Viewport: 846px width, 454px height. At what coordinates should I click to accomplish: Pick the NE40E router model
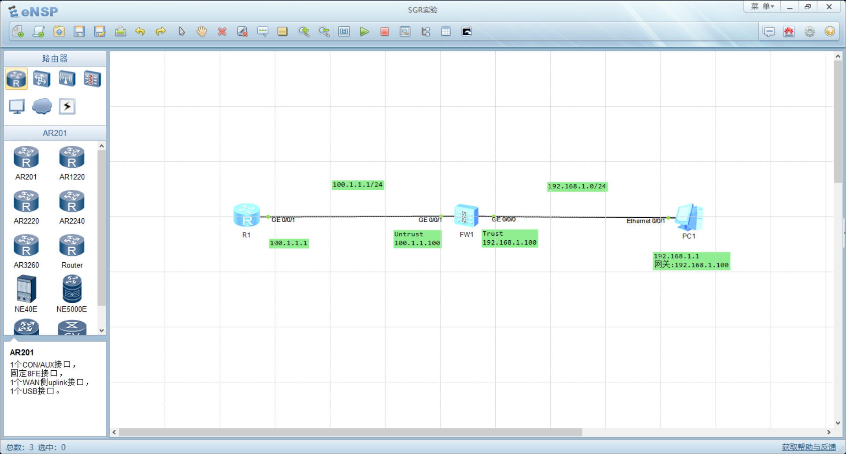(x=26, y=289)
